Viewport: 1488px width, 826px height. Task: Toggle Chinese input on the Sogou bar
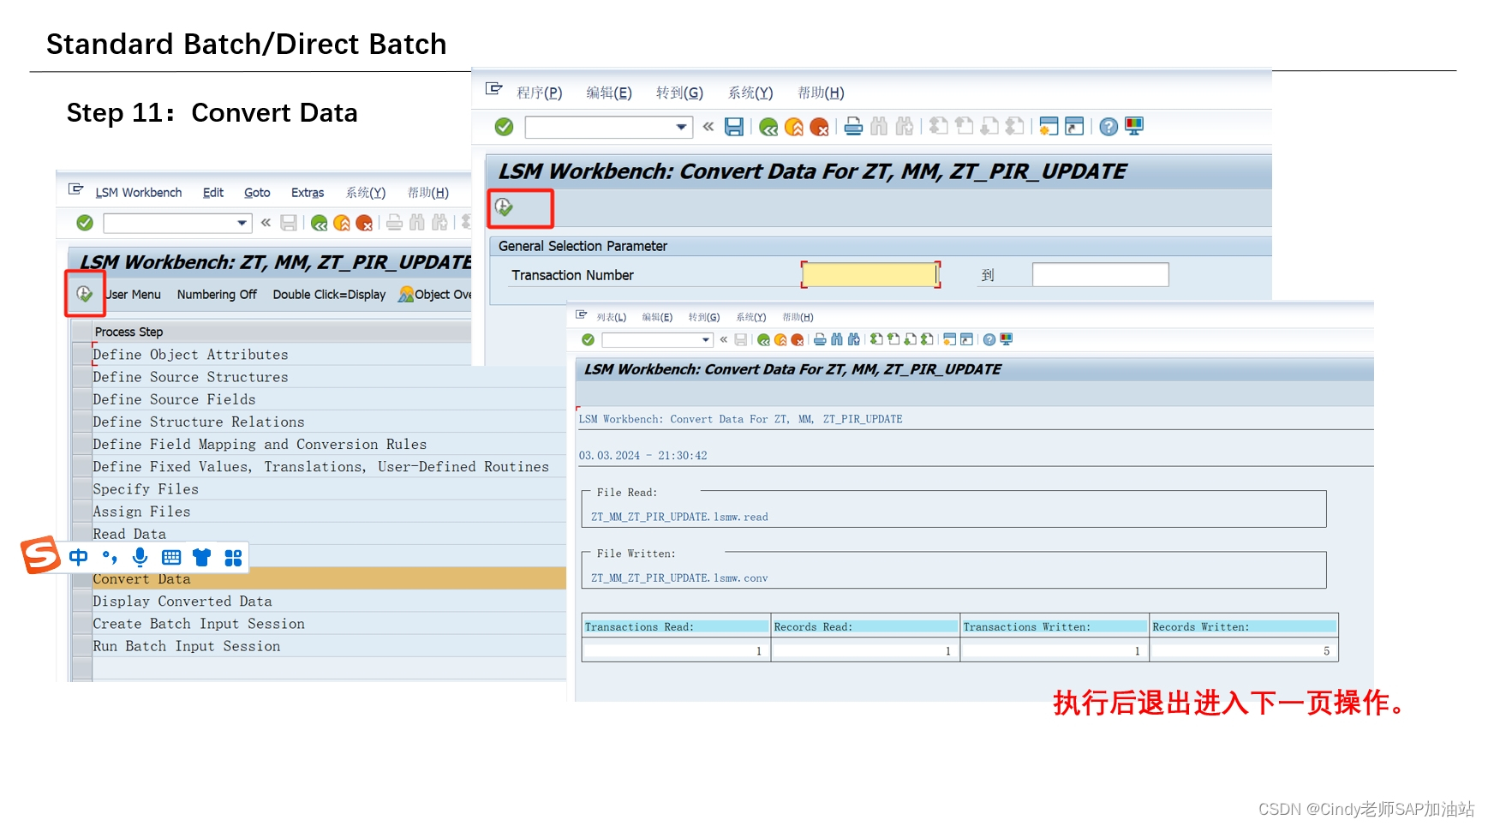pyautogui.click(x=78, y=557)
